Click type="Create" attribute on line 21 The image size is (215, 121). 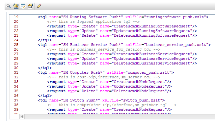coord(83,26)
